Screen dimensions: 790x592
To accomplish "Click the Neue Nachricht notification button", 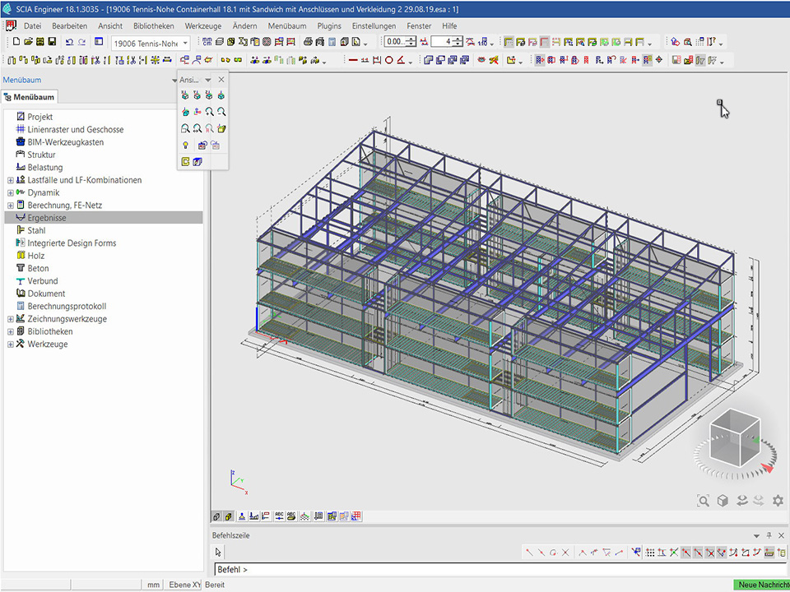I will point(761,585).
